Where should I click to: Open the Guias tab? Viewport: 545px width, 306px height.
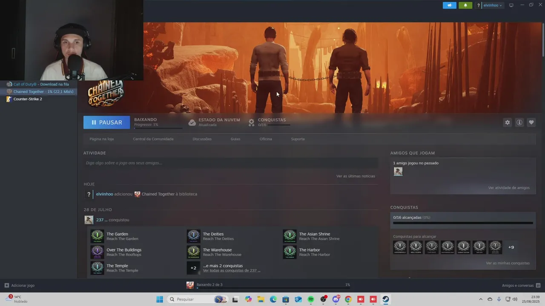point(235,139)
